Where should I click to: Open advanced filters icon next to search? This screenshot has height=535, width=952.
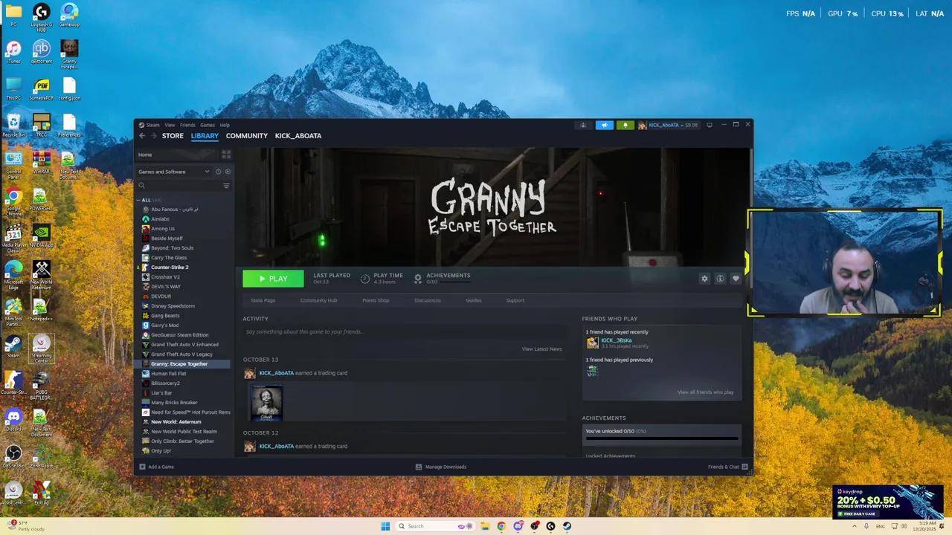click(x=226, y=186)
